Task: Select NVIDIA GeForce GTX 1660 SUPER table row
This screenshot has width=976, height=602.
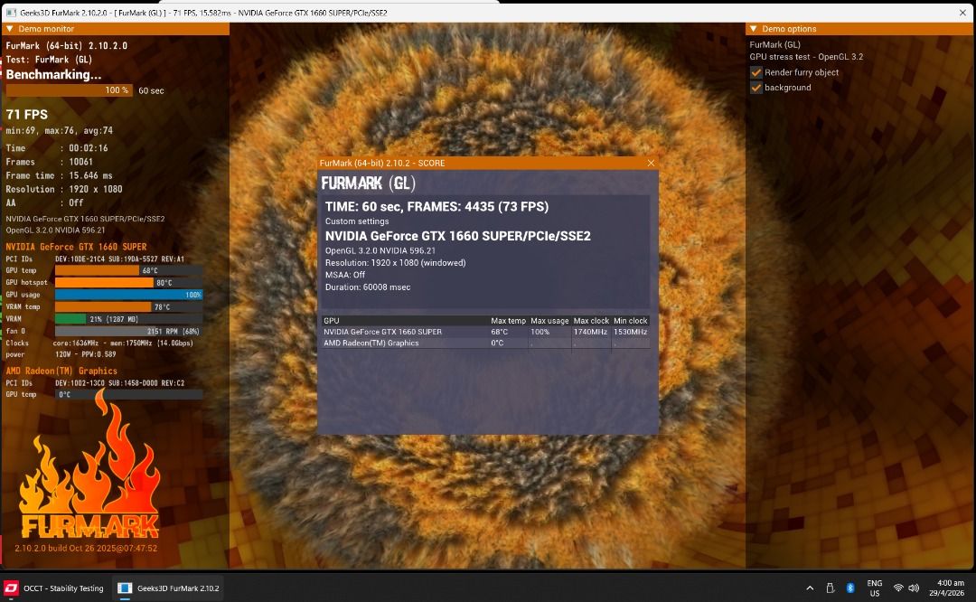Action: point(485,333)
